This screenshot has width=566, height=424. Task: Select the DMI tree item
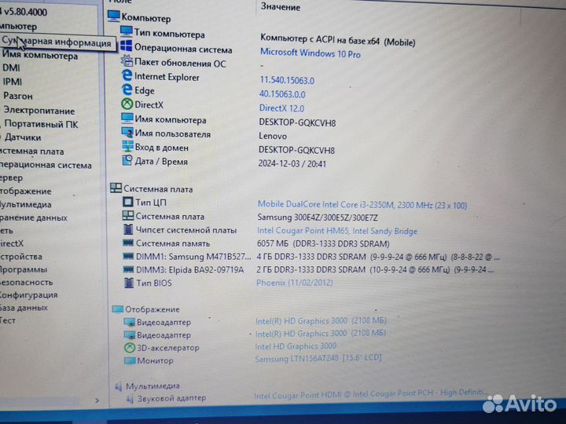pos(11,68)
